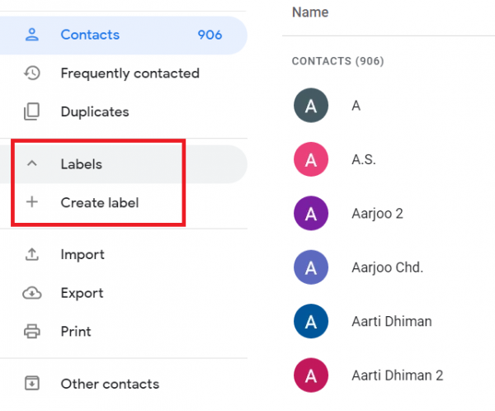Click the Aarti Dhiman 2 avatar
The image size is (495, 411).
point(311,375)
